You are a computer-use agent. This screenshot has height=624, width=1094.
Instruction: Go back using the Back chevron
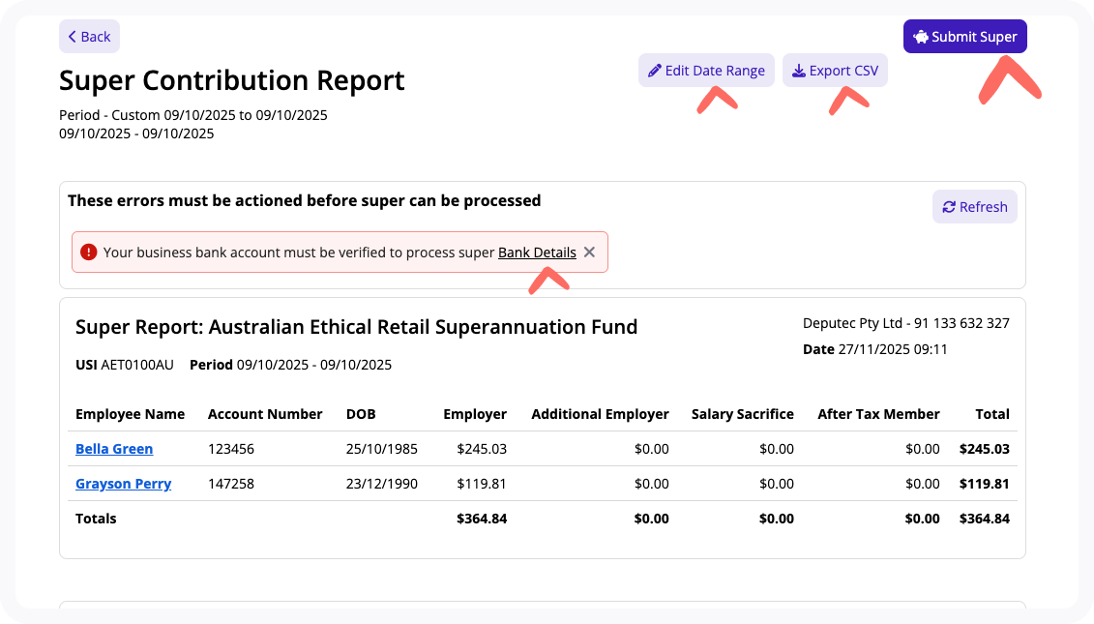coord(73,37)
